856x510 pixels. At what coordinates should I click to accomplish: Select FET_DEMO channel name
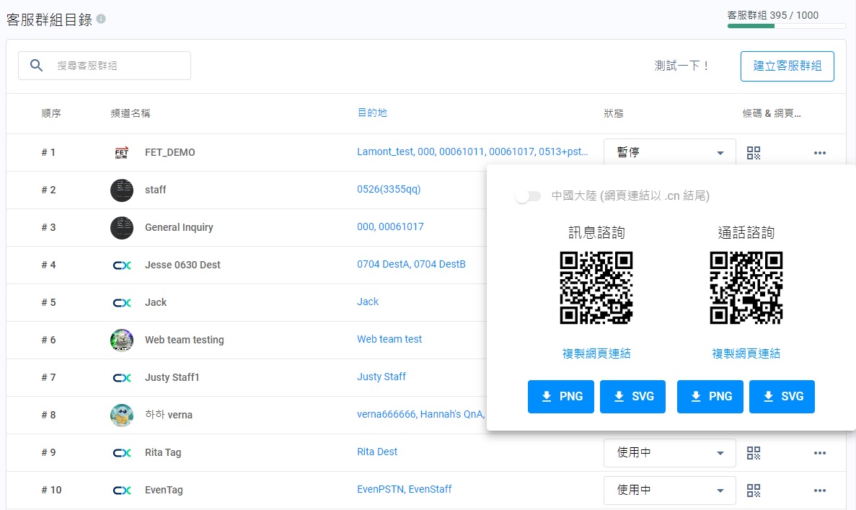pos(169,152)
